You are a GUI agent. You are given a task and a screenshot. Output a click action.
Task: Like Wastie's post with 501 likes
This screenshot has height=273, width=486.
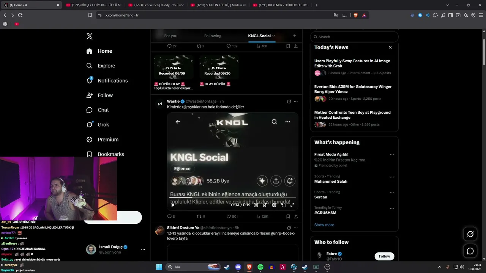232,217
